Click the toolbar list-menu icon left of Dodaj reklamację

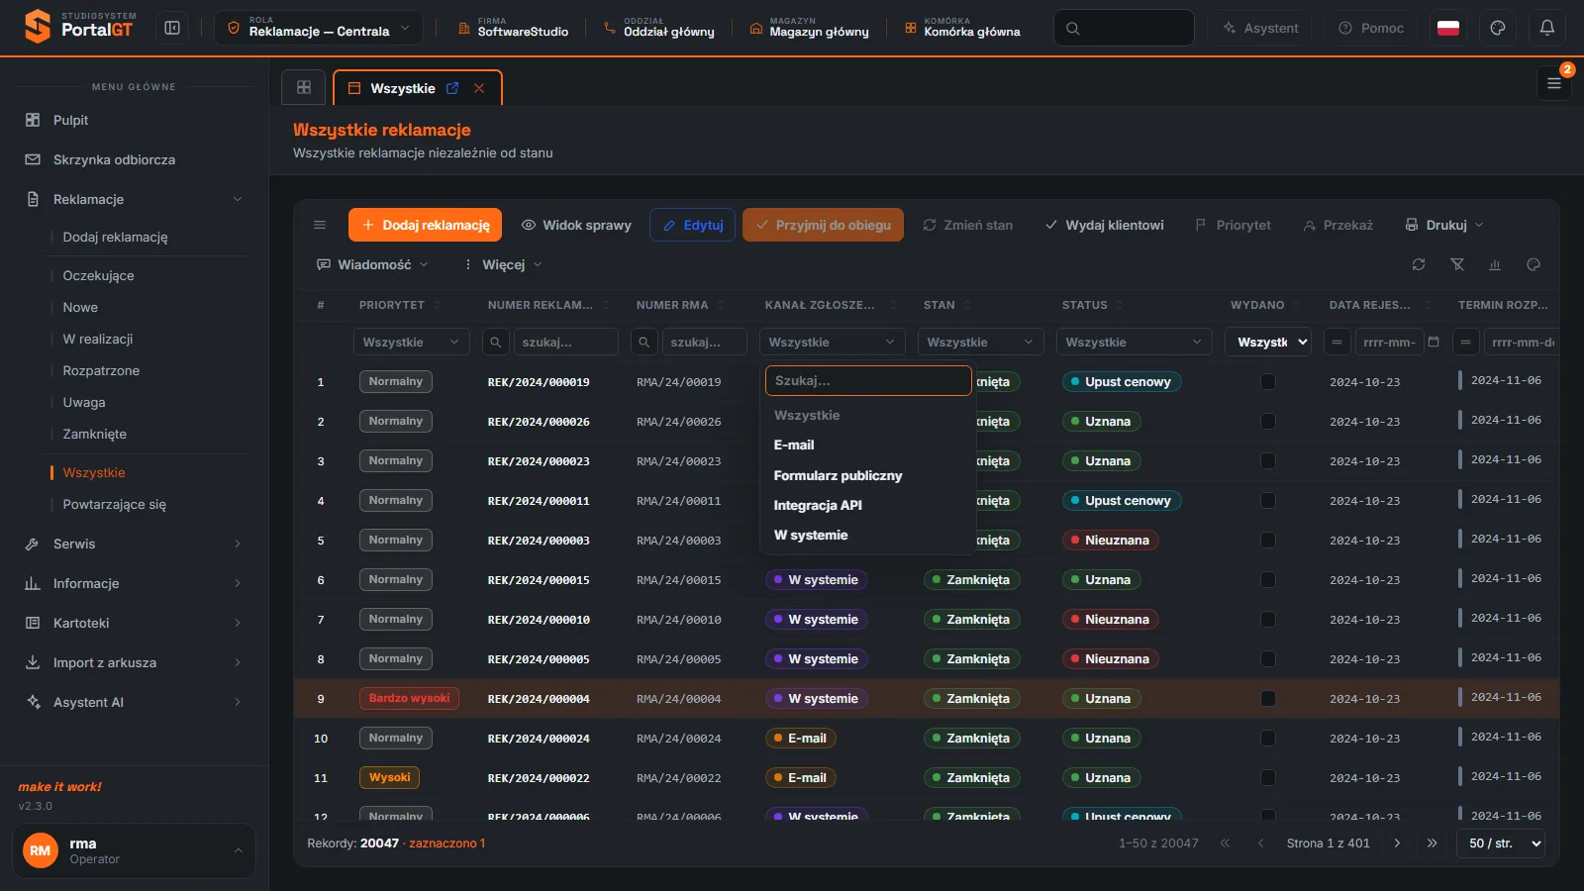click(320, 225)
